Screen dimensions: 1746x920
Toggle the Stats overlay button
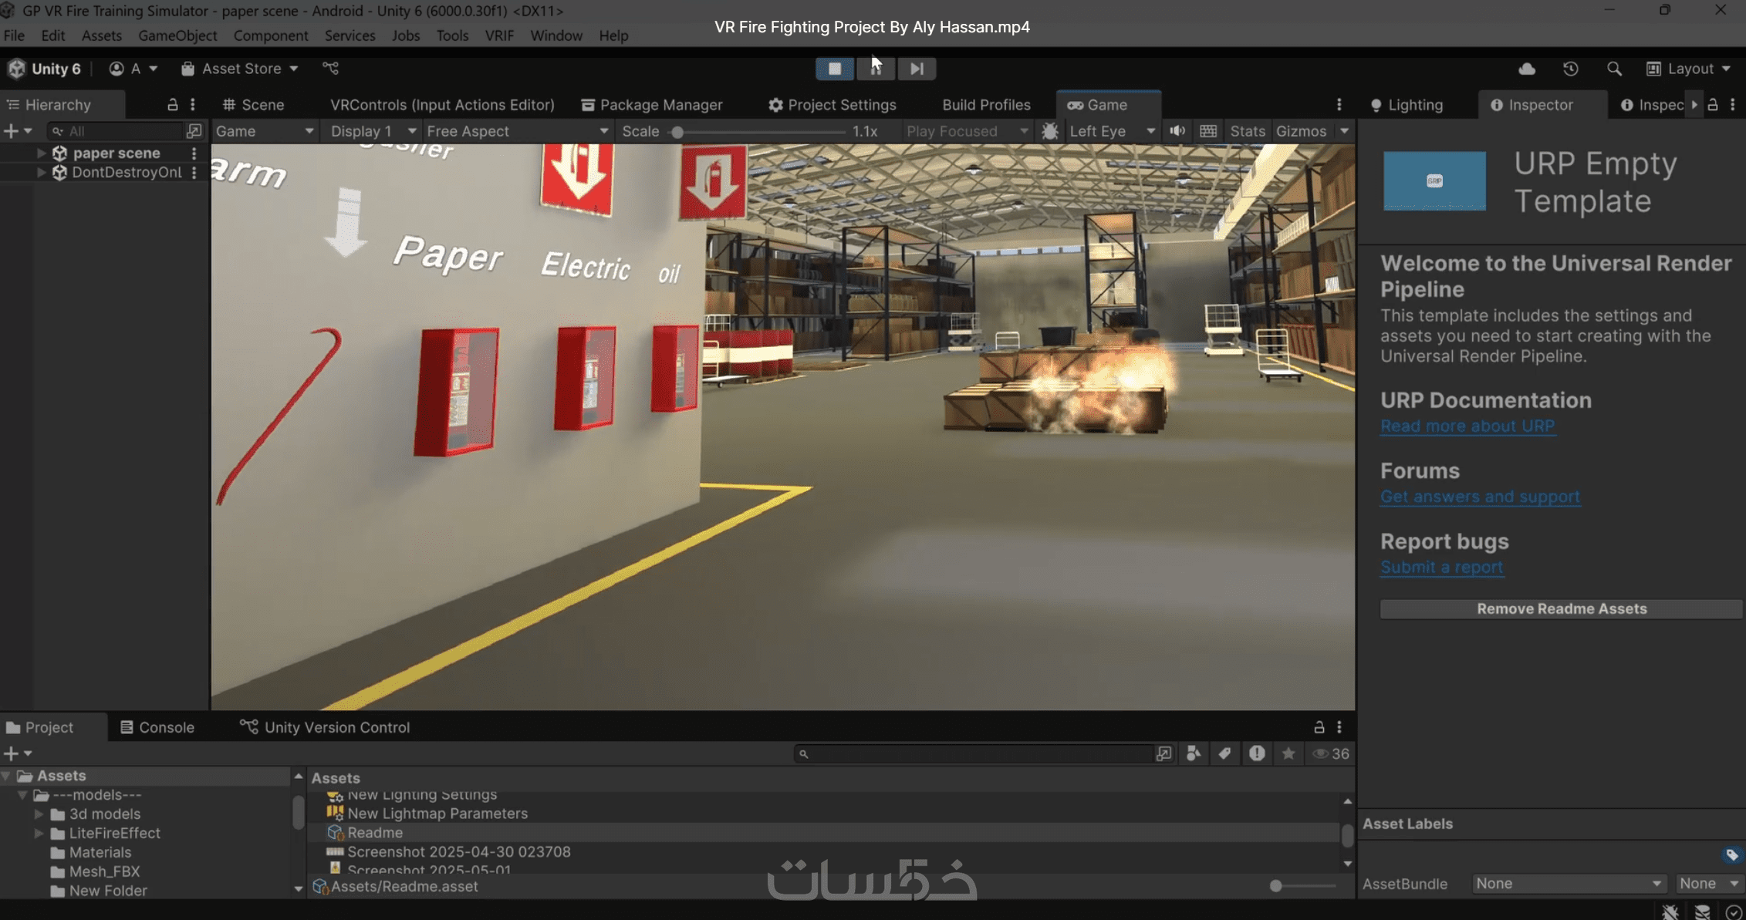pos(1247,131)
